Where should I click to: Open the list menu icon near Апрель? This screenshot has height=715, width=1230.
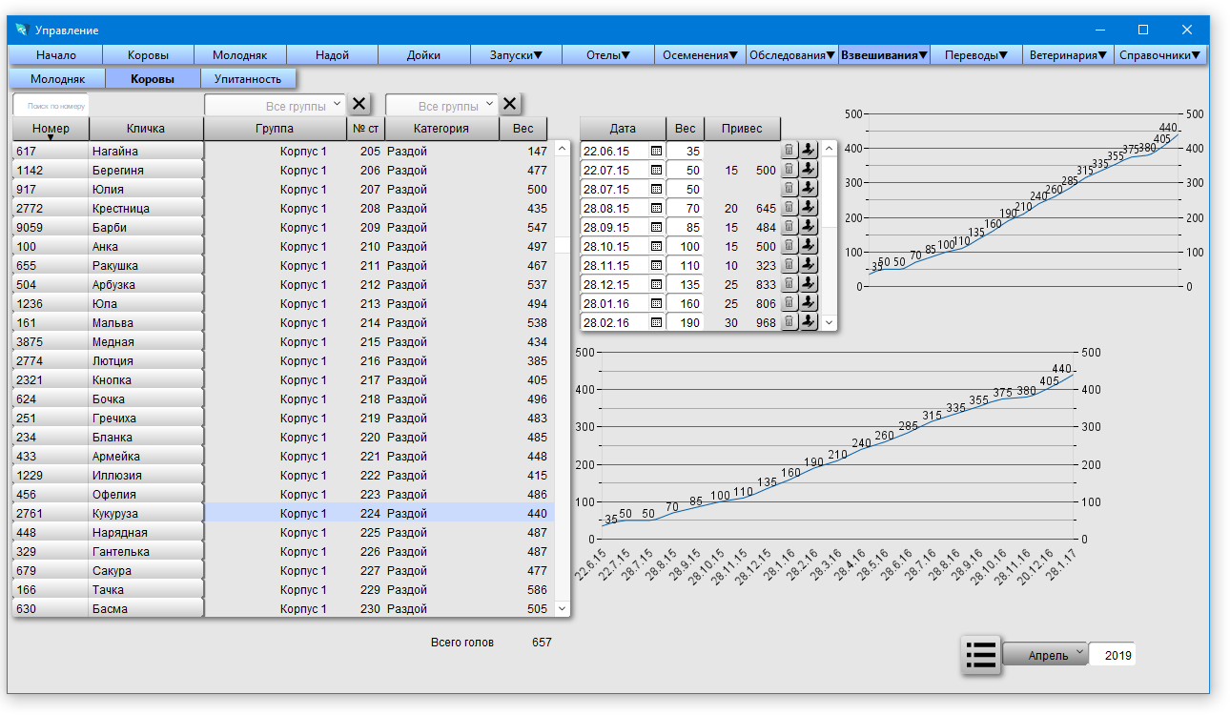[980, 655]
